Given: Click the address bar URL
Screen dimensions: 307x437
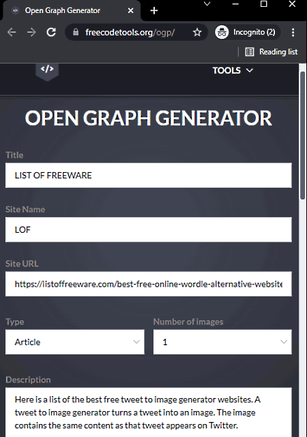Looking at the screenshot, I should (130, 32).
